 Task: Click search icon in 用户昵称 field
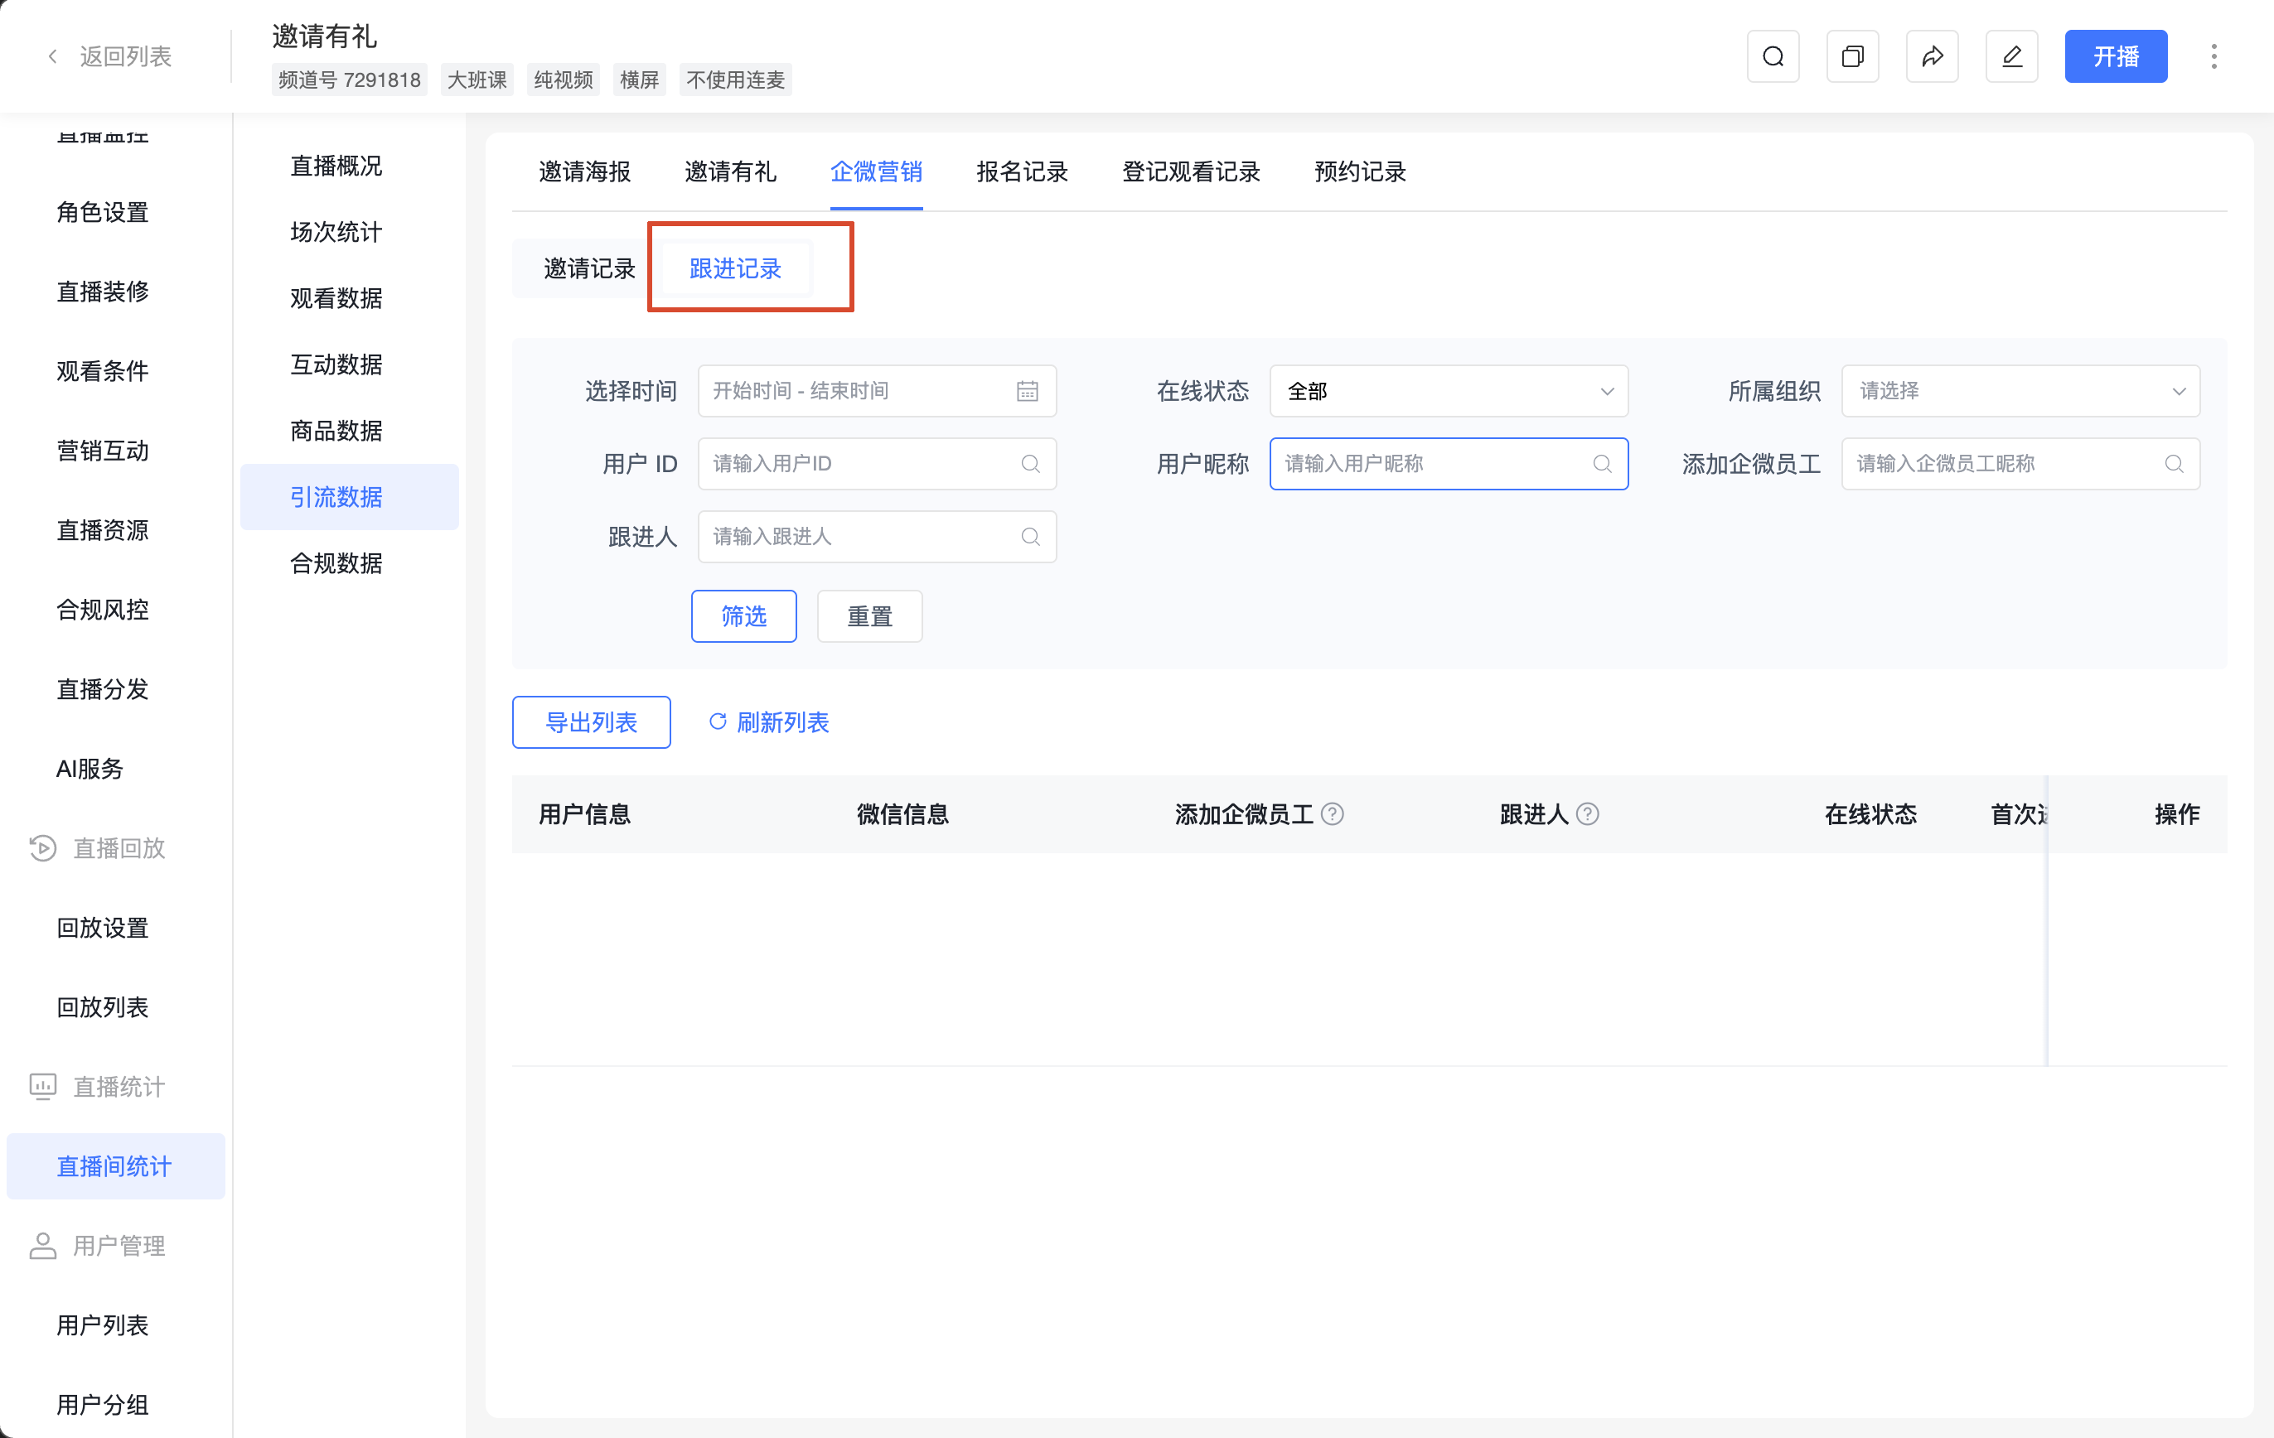(1602, 464)
